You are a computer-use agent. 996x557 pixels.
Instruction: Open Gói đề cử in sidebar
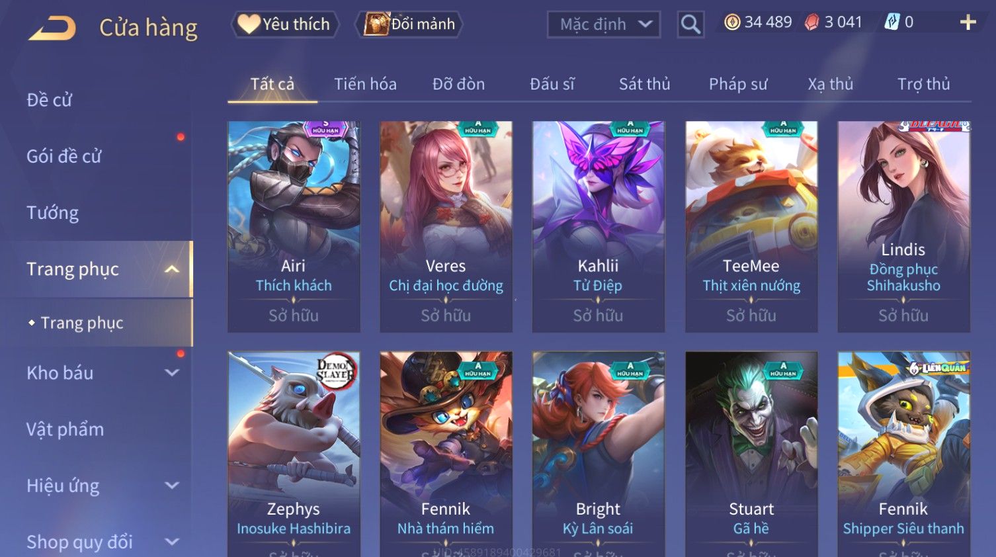[64, 157]
